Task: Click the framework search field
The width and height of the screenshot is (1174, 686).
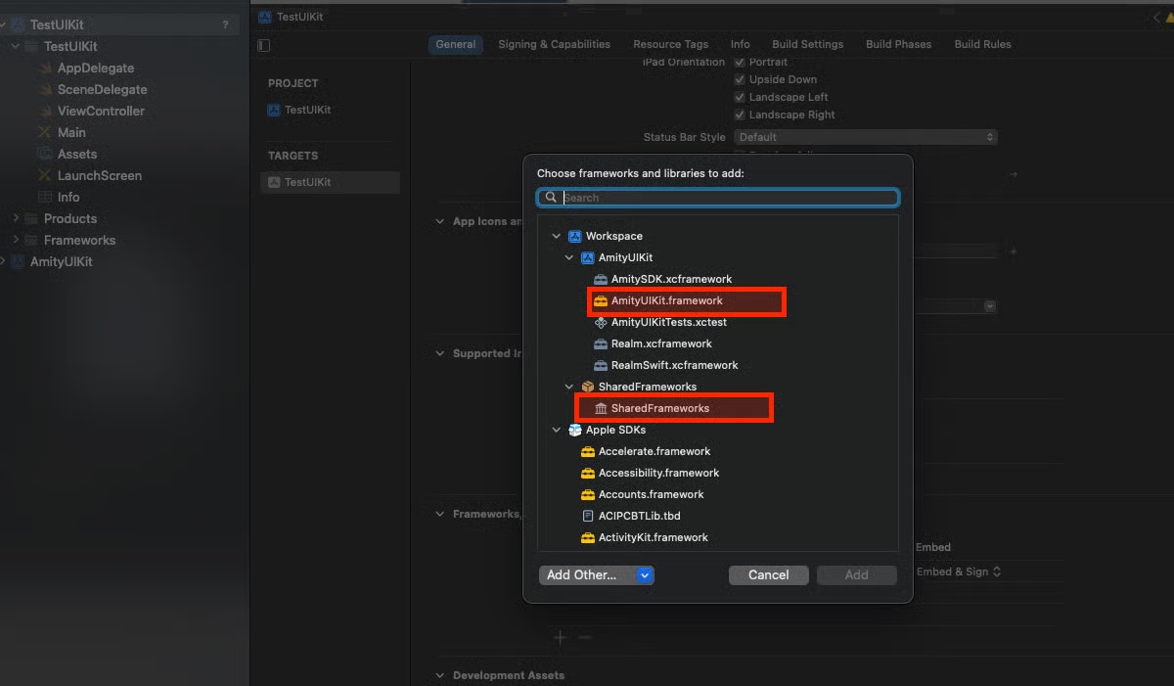Action: [718, 197]
